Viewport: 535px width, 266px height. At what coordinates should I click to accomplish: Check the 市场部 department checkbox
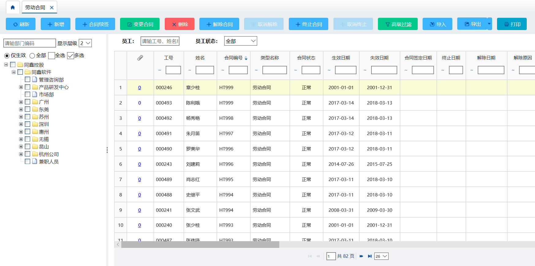click(28, 94)
